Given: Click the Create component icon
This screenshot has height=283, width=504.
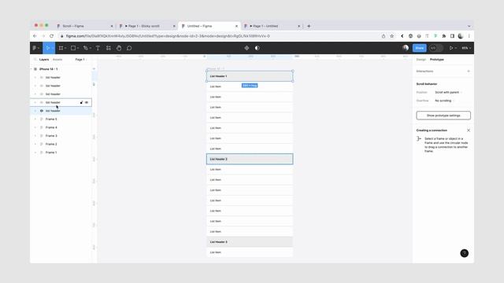Looking at the screenshot, I should coord(246,48).
